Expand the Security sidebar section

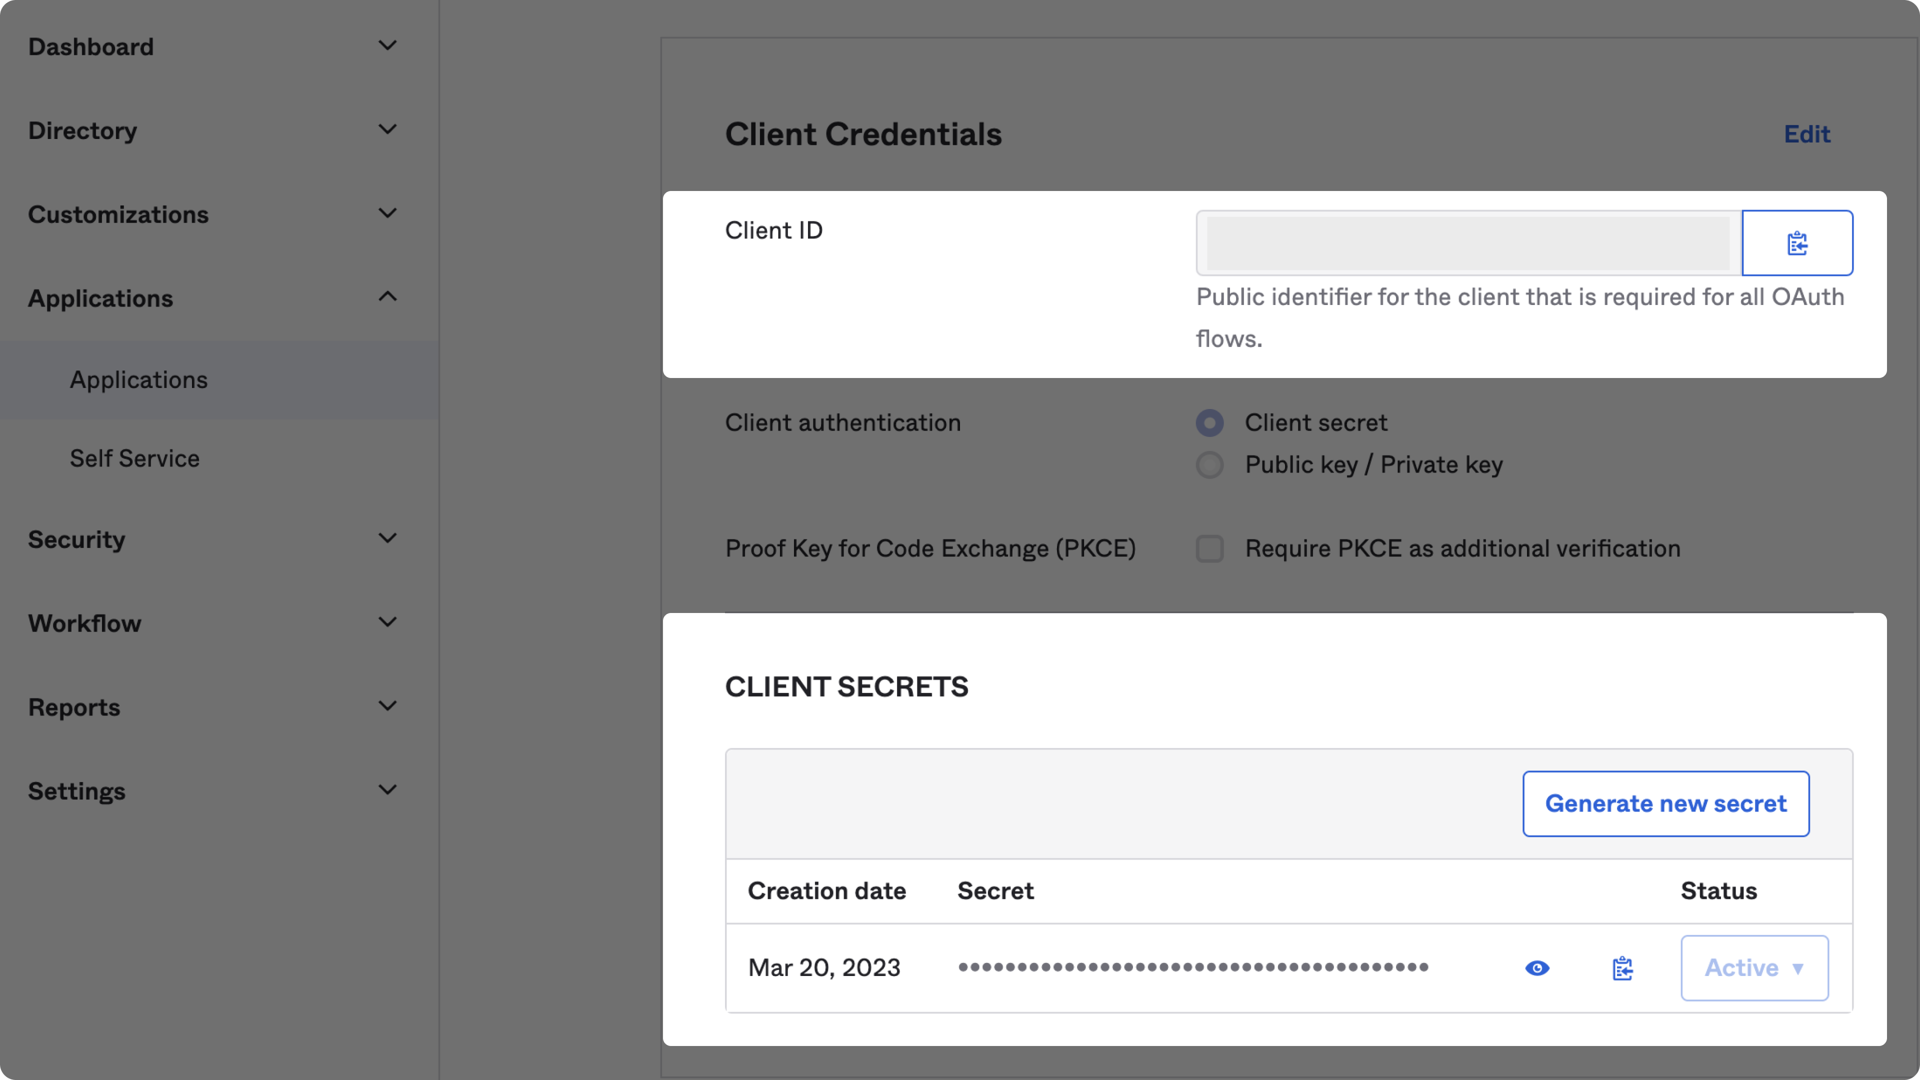(387, 539)
